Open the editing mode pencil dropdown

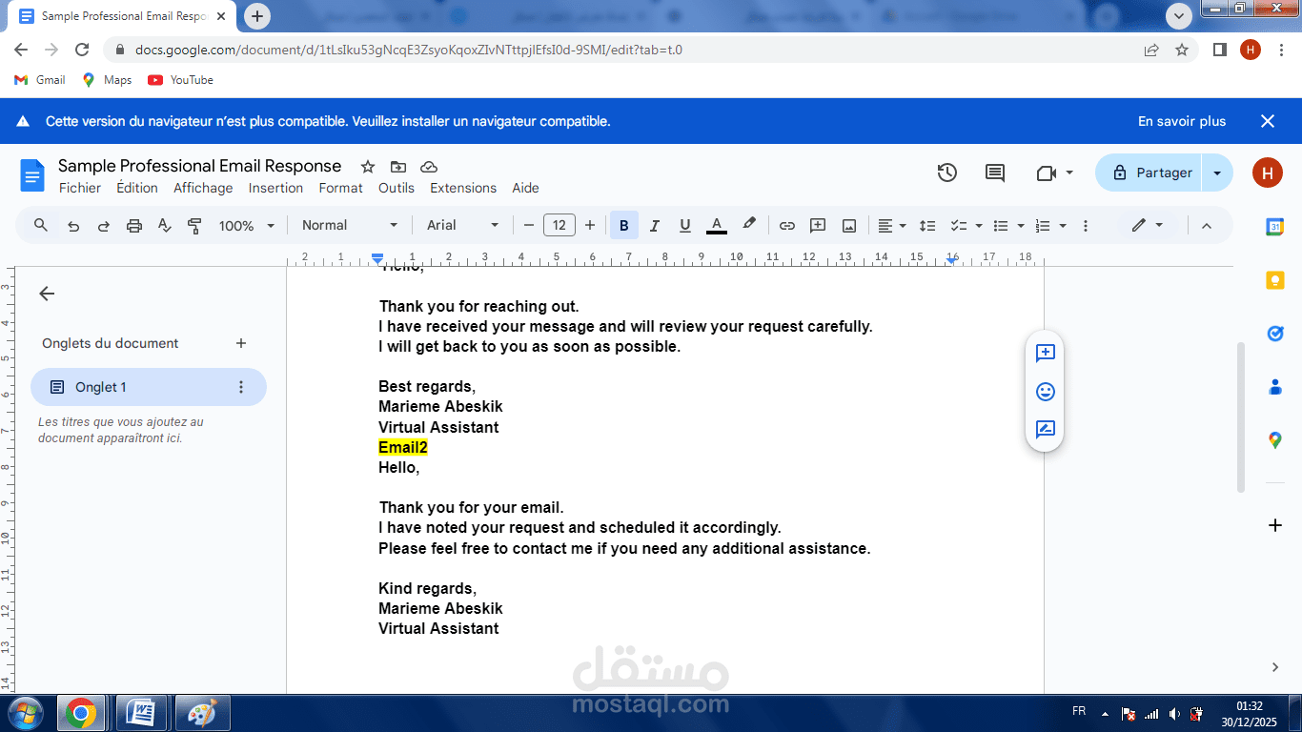pyautogui.click(x=1148, y=226)
